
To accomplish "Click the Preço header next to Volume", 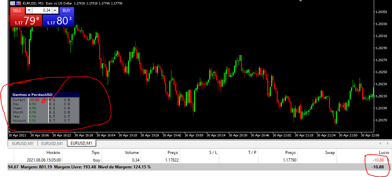I will tap(173, 153).
